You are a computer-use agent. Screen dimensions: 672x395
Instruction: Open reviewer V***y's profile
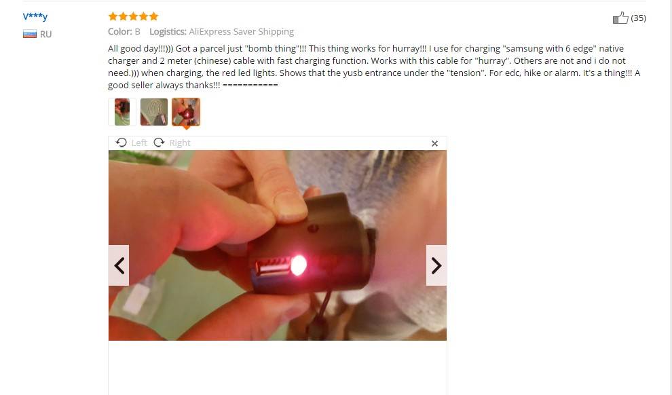click(x=35, y=17)
